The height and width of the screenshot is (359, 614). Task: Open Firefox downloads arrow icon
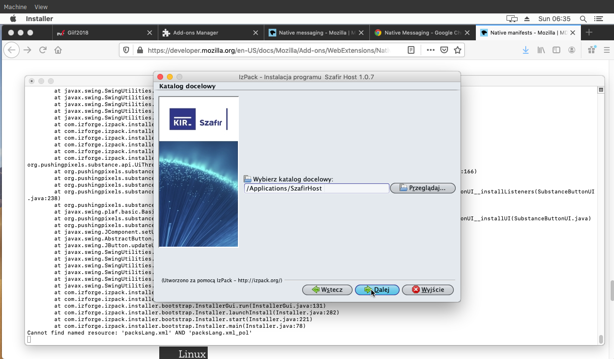[x=526, y=50]
